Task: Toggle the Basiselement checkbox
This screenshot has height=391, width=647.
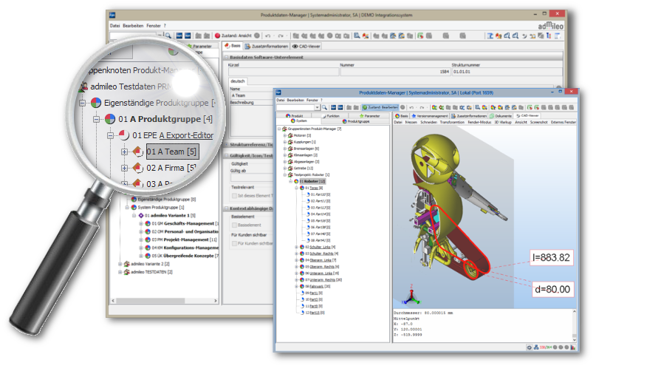Action: [x=234, y=225]
